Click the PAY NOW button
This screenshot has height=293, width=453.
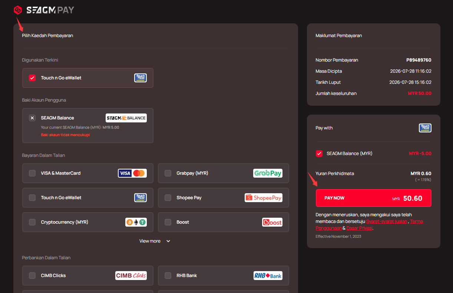coord(373,198)
